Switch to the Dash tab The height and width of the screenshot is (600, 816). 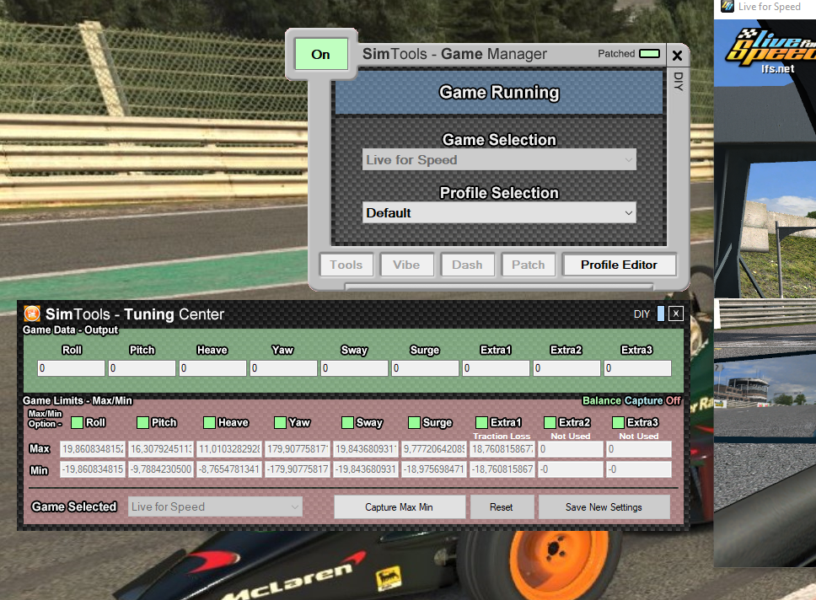(x=467, y=265)
